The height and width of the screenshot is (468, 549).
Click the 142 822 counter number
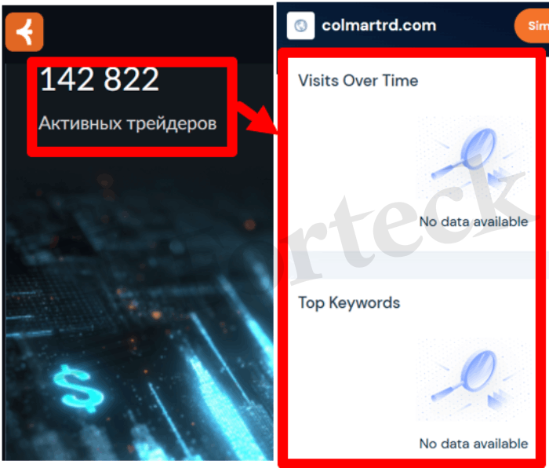[100, 79]
